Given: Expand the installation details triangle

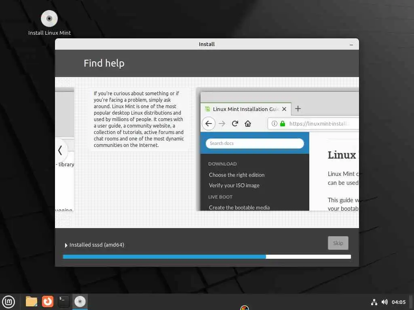Looking at the screenshot, I should [x=66, y=245].
